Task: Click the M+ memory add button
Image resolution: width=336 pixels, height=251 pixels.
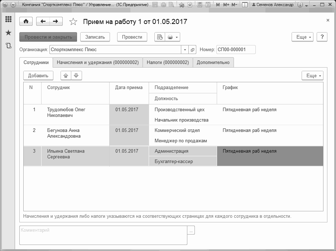Action: tap(226, 5)
